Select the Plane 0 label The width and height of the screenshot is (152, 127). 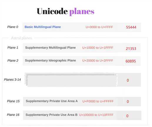pos(13,27)
